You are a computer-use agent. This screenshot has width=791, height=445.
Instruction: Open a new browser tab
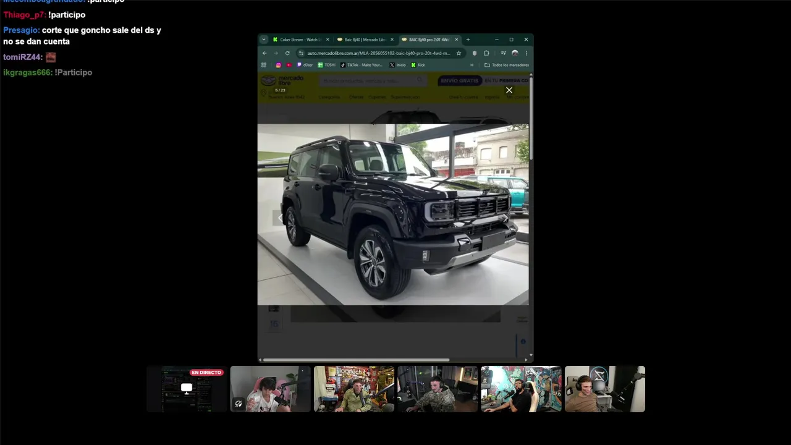tap(468, 40)
